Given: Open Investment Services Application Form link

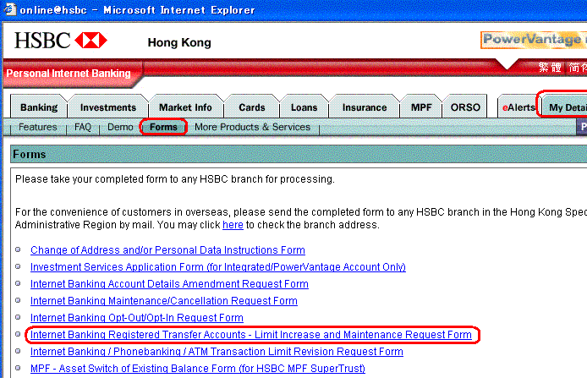Looking at the screenshot, I should coord(218,267).
